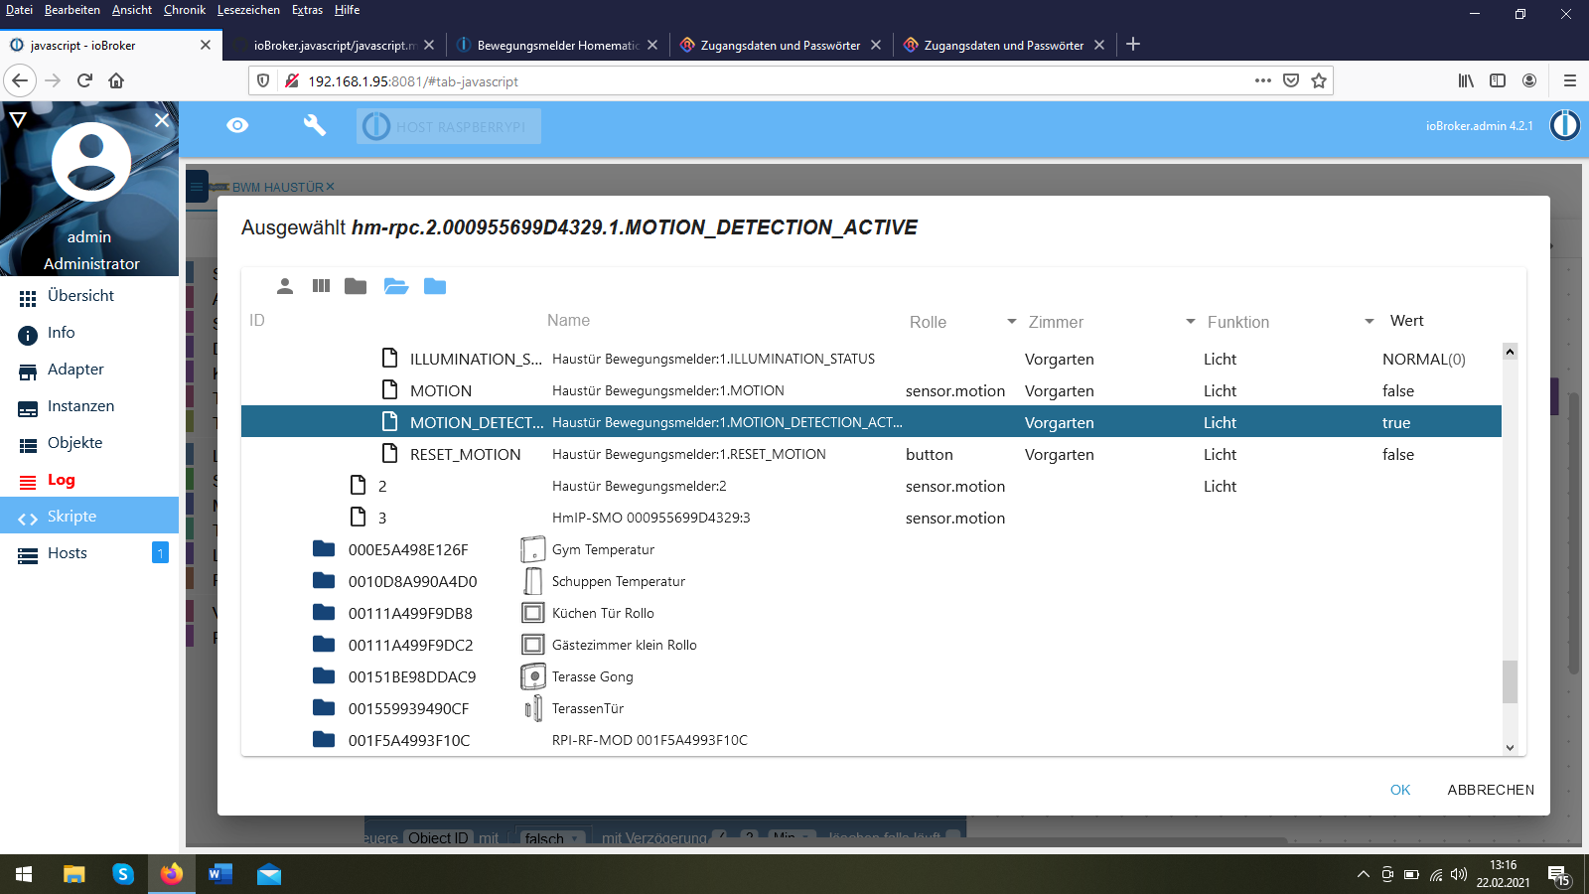The width and height of the screenshot is (1589, 894).
Task: Expand folder 000E5A498E126F
Action: coord(324,548)
